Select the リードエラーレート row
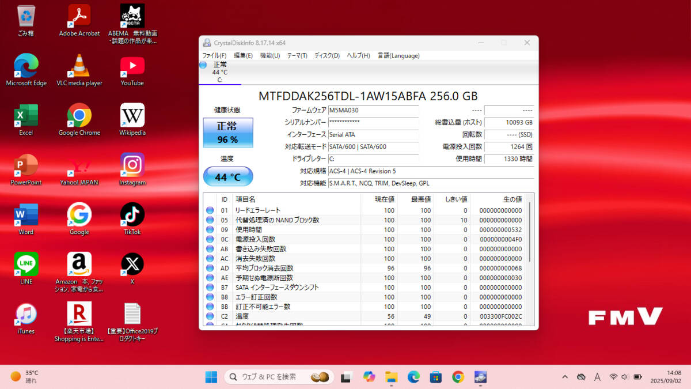 [x=365, y=210]
